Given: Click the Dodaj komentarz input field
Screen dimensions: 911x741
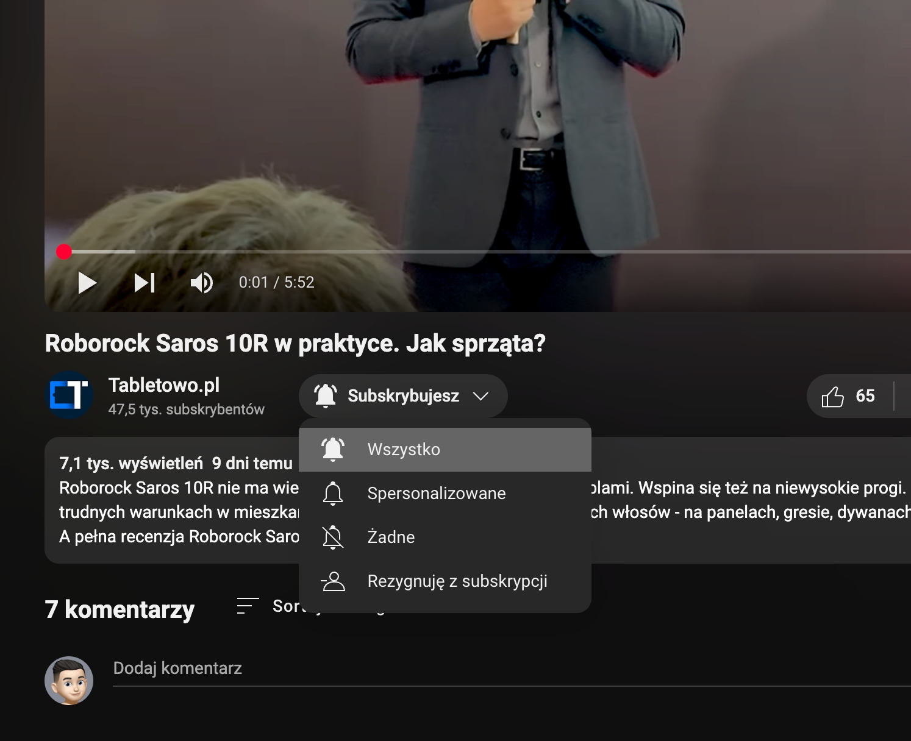Looking at the screenshot, I should tap(512, 669).
